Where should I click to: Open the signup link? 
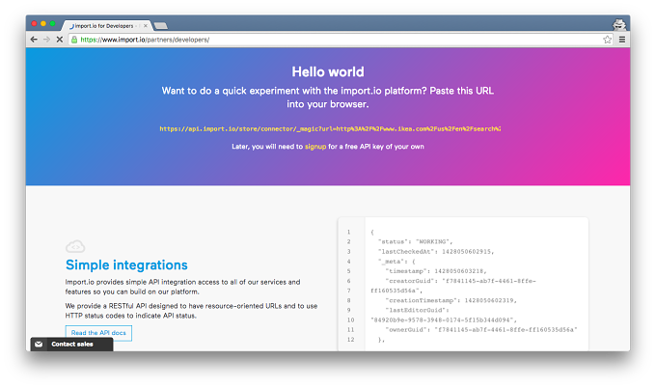315,147
